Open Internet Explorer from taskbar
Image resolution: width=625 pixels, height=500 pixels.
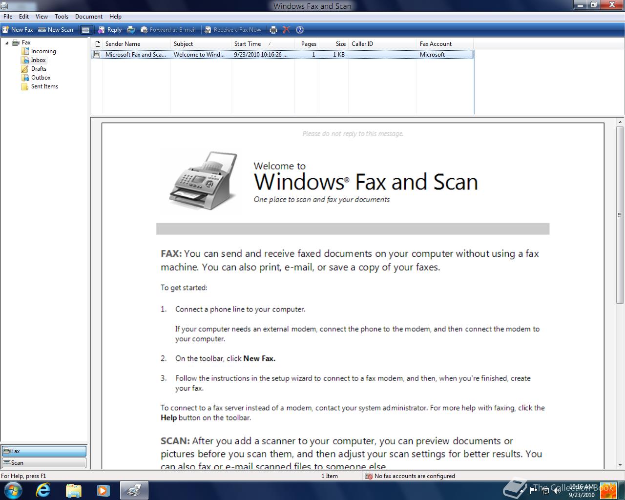pyautogui.click(x=43, y=490)
